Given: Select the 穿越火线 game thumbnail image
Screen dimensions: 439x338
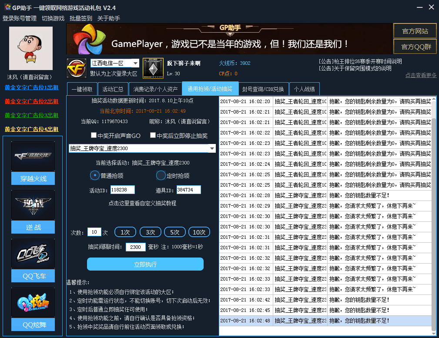Looking at the screenshot, I should pyautogui.click(x=33, y=156).
